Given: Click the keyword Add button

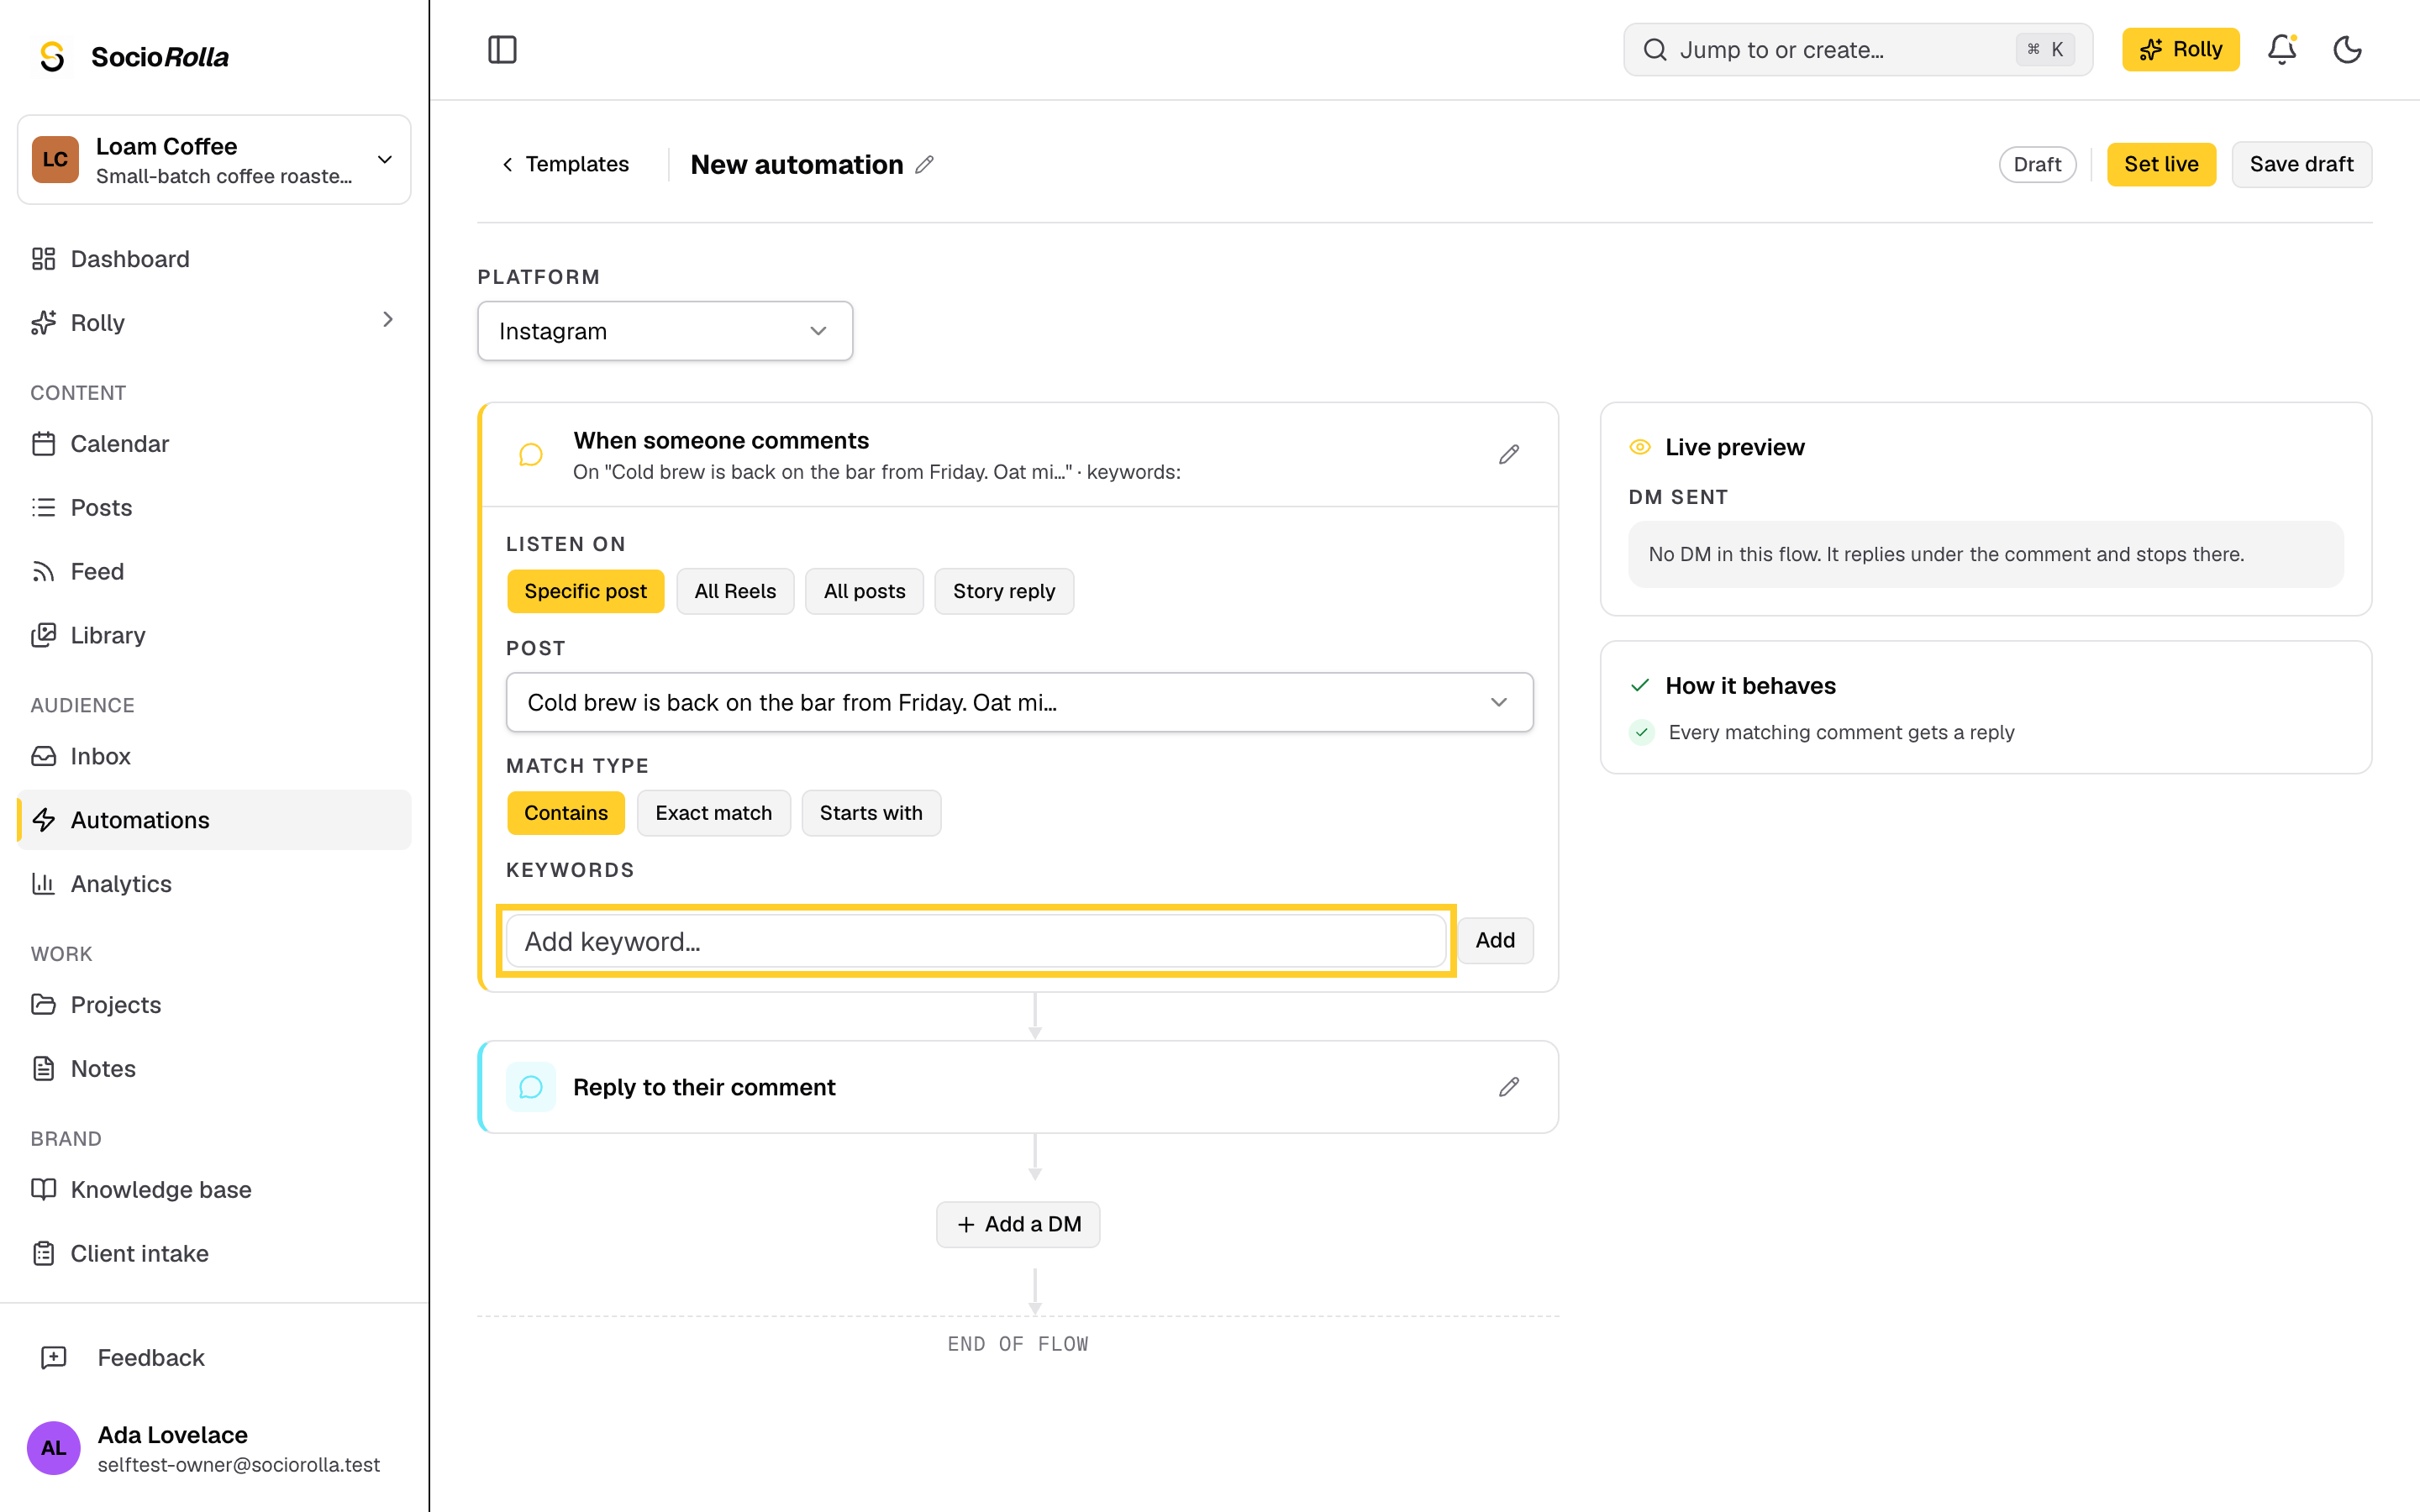Looking at the screenshot, I should pos(1495,940).
